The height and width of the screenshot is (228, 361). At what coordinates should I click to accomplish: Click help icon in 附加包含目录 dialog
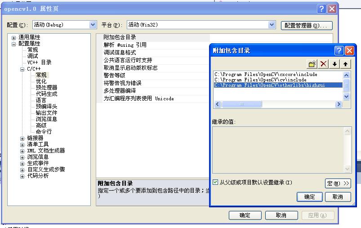point(339,50)
